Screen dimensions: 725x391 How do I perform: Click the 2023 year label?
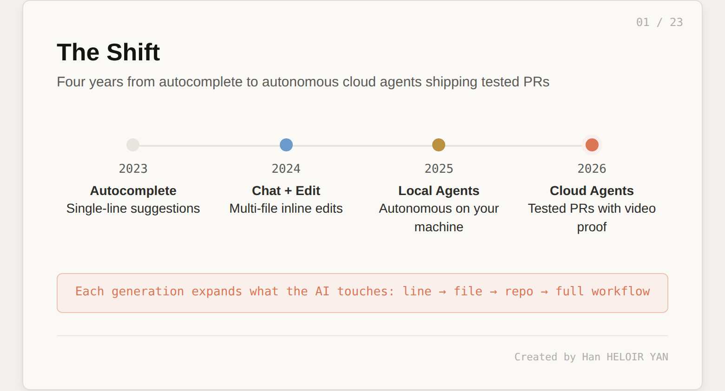pos(133,169)
